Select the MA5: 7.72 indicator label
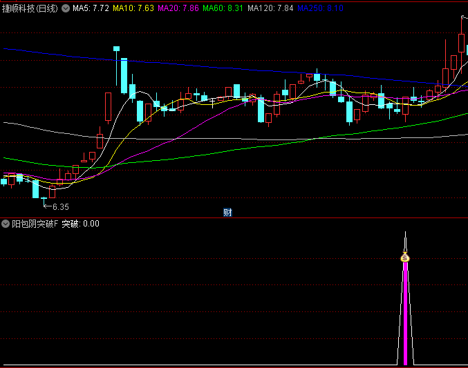 tap(91, 8)
